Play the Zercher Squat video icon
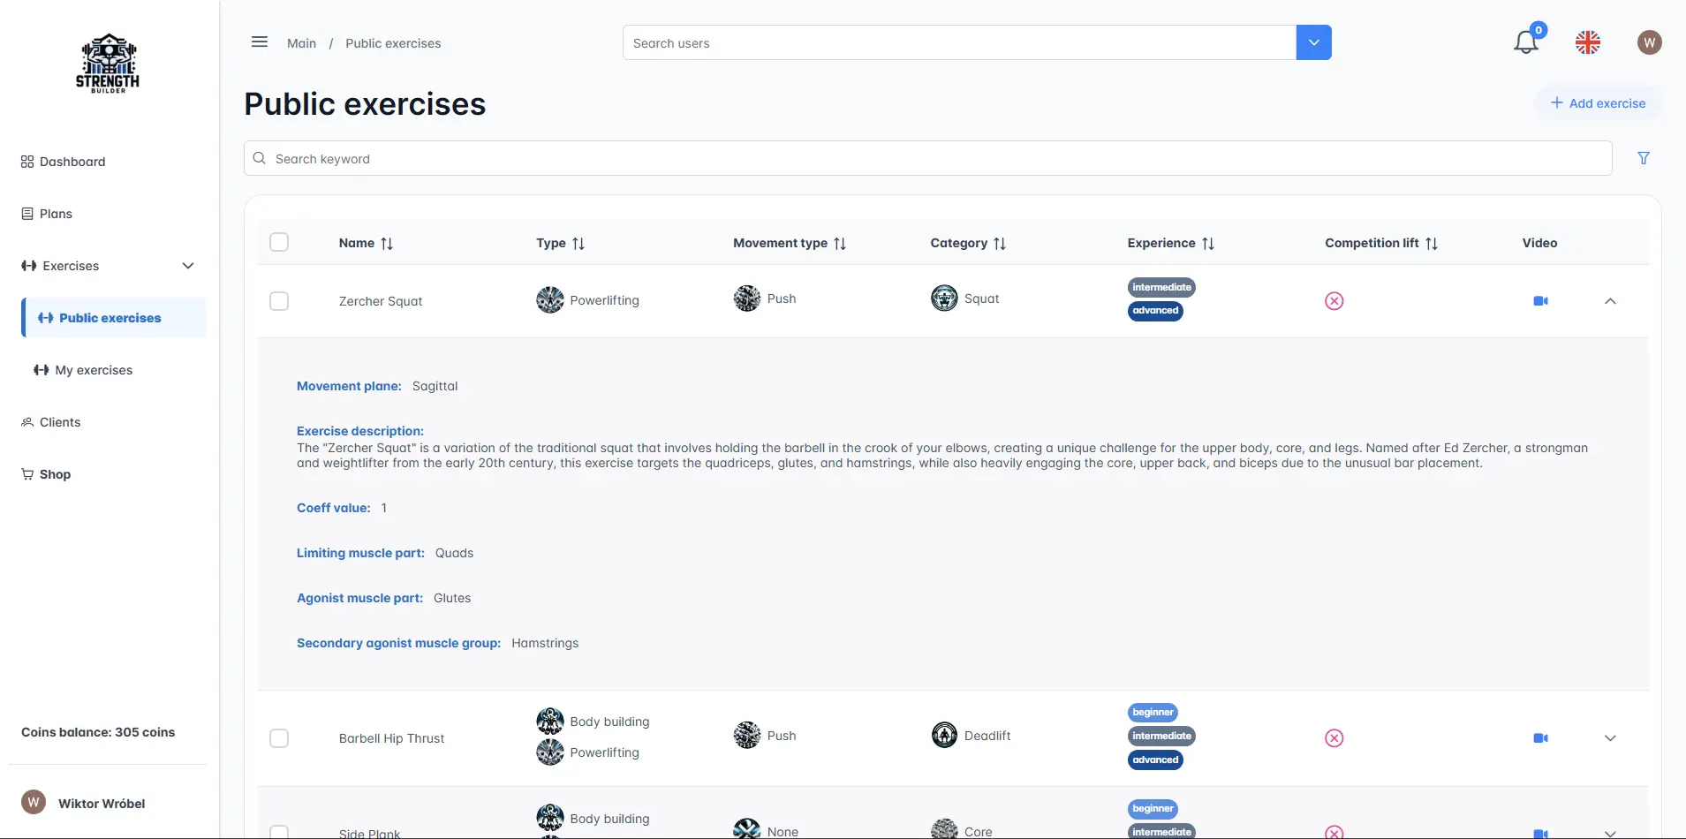 (1540, 301)
